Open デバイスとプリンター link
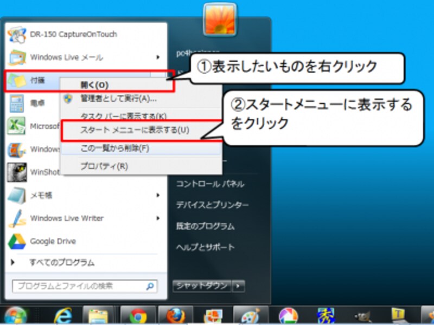This screenshot has height=325, width=434. tap(213, 205)
